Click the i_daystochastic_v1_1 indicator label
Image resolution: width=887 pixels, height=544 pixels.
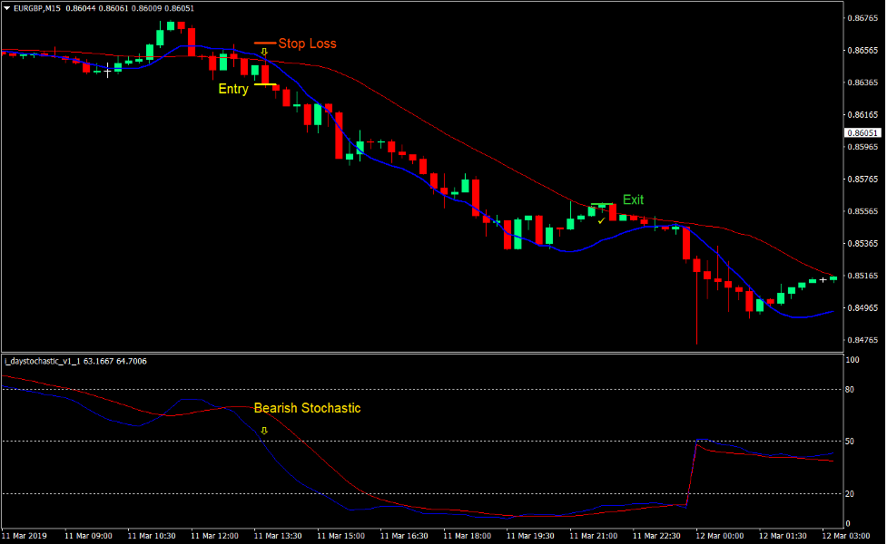[43, 362]
